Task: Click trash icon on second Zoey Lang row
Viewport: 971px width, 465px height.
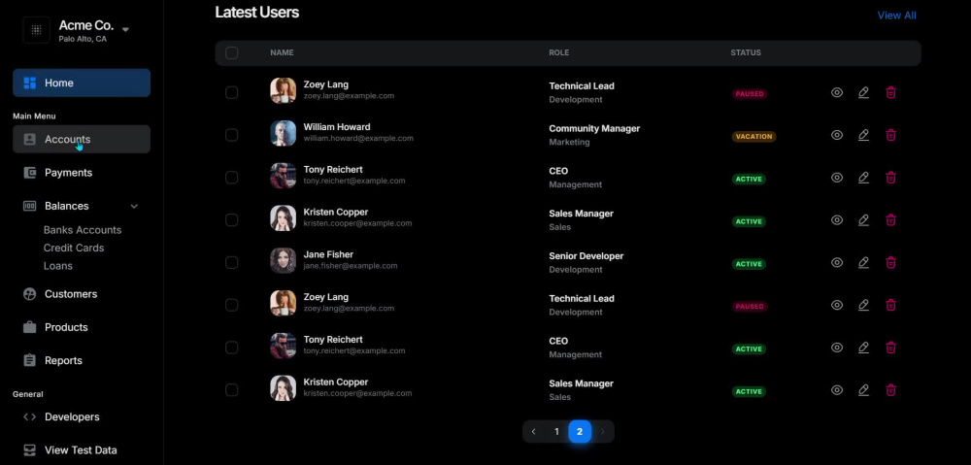Action: [x=890, y=305]
